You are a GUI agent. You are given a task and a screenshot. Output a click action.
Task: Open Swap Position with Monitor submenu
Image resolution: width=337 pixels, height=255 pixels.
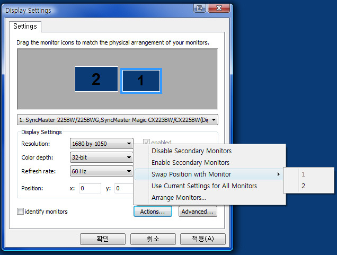[x=209, y=174]
